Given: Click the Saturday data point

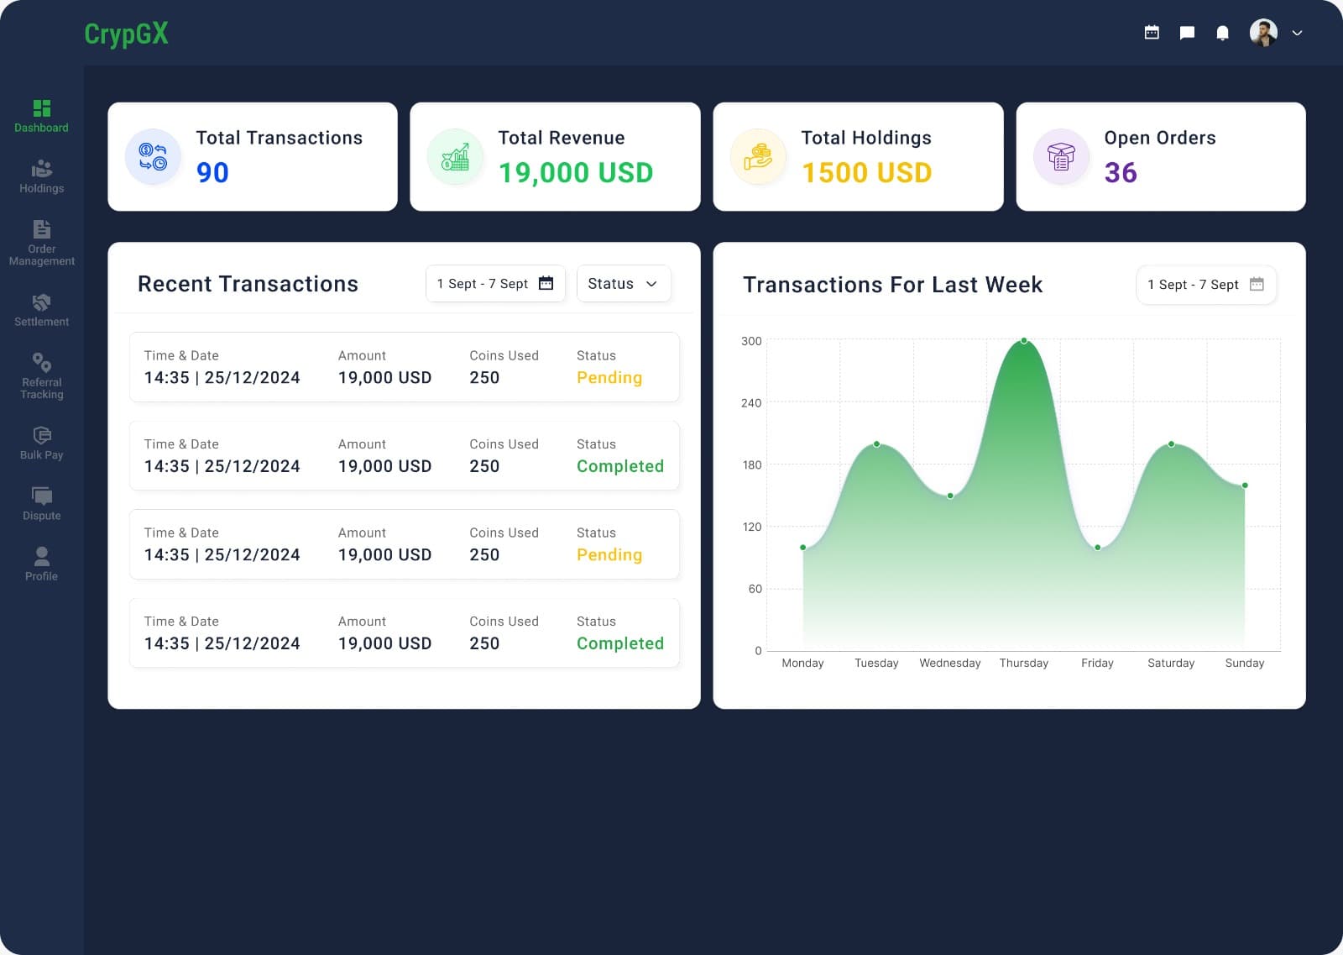Looking at the screenshot, I should click(x=1172, y=444).
